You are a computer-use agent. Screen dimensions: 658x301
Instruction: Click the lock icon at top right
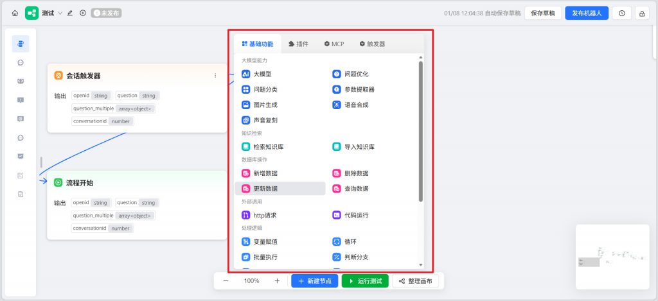pyautogui.click(x=642, y=13)
